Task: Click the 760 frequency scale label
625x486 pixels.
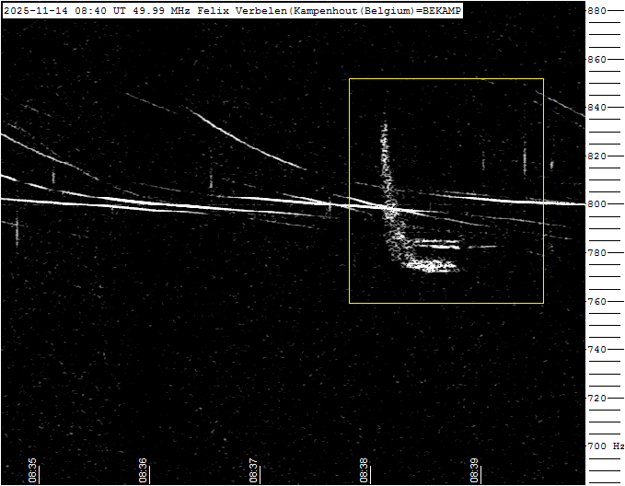Action: [x=597, y=301]
